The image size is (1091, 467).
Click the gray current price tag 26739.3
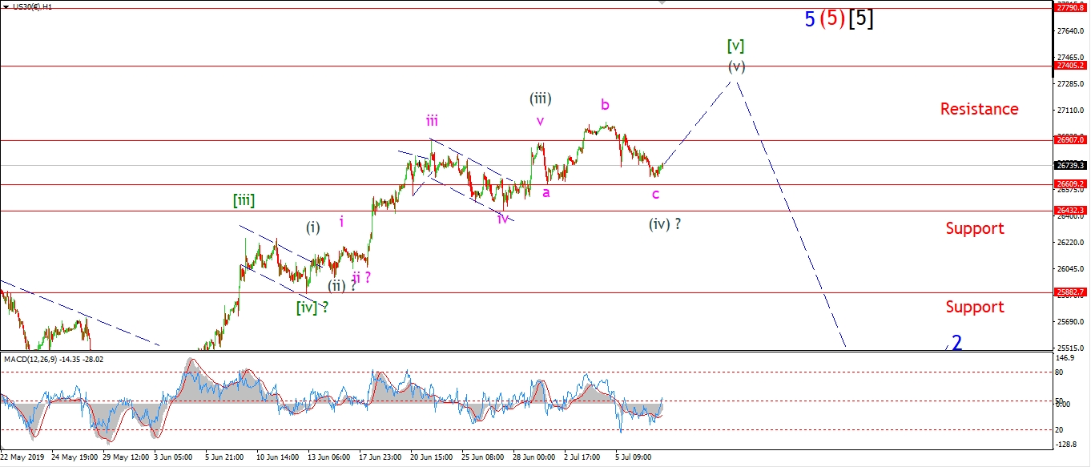point(1071,165)
